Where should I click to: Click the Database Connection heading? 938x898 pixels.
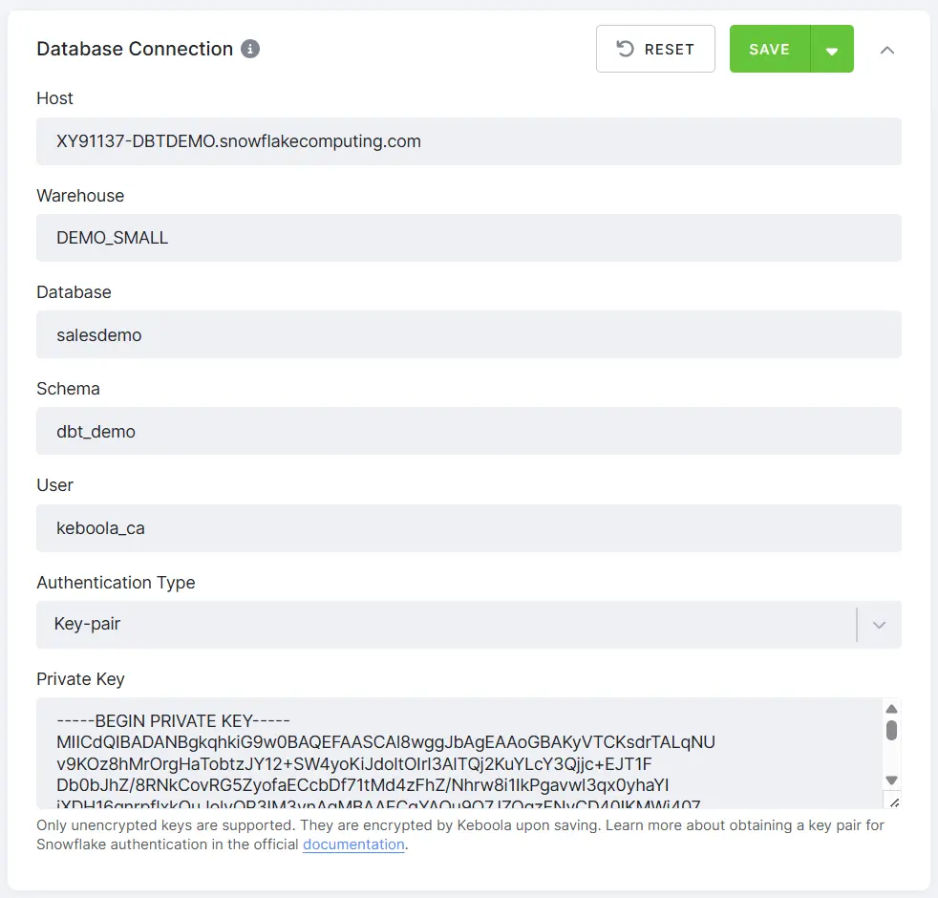(135, 49)
